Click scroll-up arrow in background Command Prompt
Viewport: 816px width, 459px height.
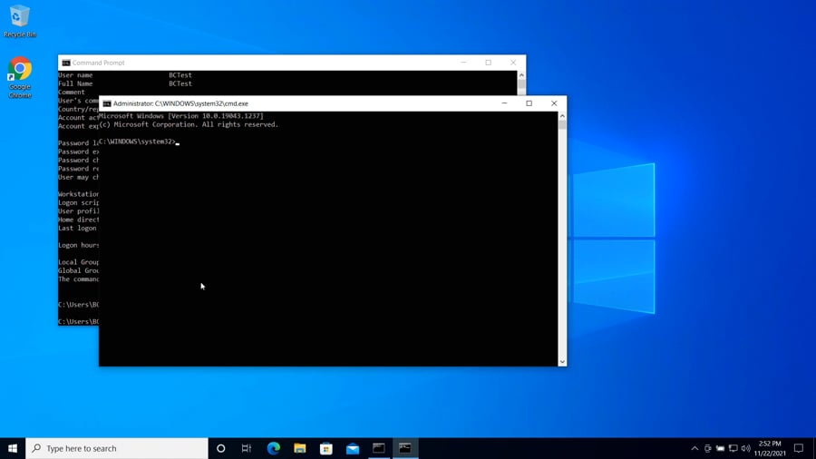521,75
